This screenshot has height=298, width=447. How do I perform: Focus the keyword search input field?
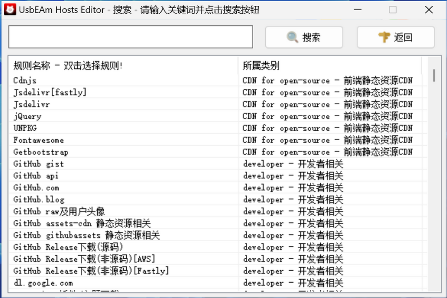click(x=130, y=37)
